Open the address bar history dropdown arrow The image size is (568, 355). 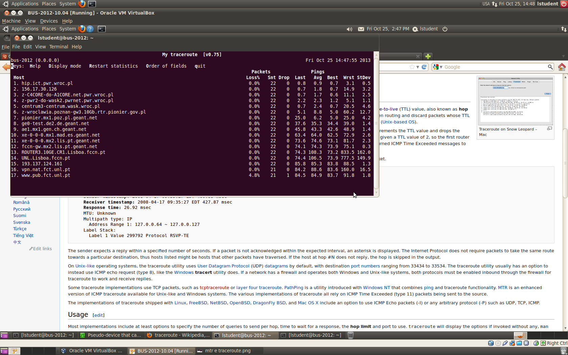(418, 67)
